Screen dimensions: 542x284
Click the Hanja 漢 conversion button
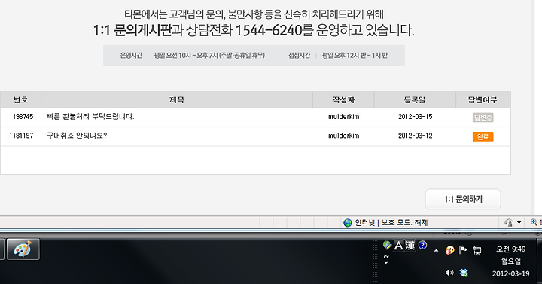click(410, 246)
